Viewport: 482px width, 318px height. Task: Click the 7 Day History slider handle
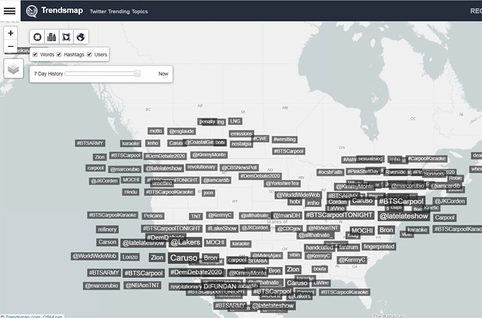click(x=138, y=73)
